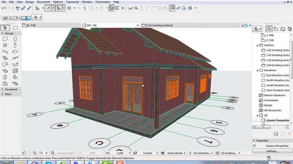Select the Railing tool
The image size is (293, 164).
(x=15, y=58)
